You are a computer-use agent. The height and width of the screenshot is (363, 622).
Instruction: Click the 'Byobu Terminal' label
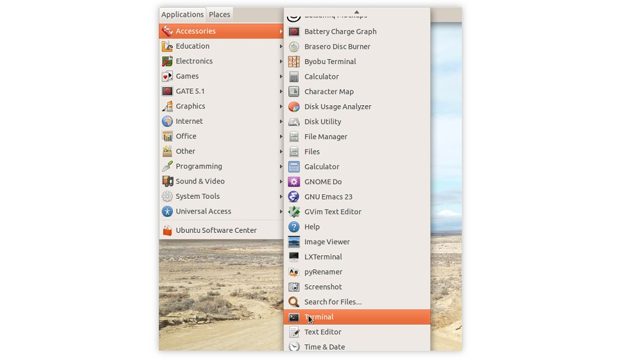click(330, 62)
